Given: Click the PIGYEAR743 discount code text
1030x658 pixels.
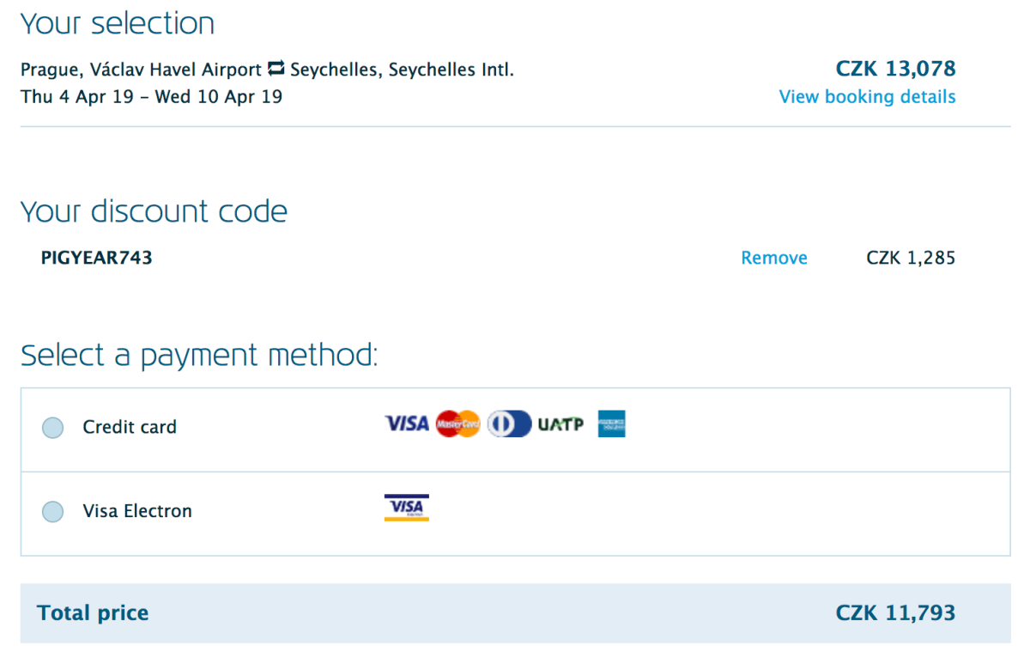Looking at the screenshot, I should (97, 258).
